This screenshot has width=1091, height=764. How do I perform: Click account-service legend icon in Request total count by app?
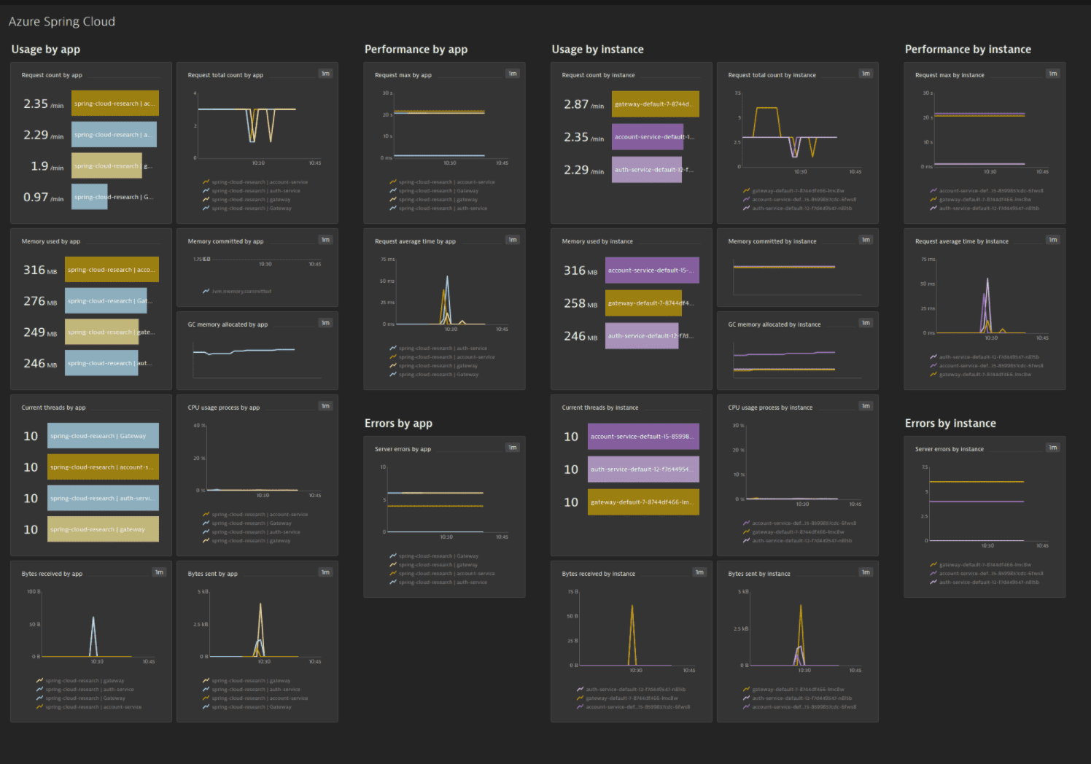point(206,182)
